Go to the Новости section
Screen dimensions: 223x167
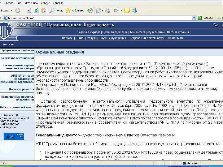67,38
